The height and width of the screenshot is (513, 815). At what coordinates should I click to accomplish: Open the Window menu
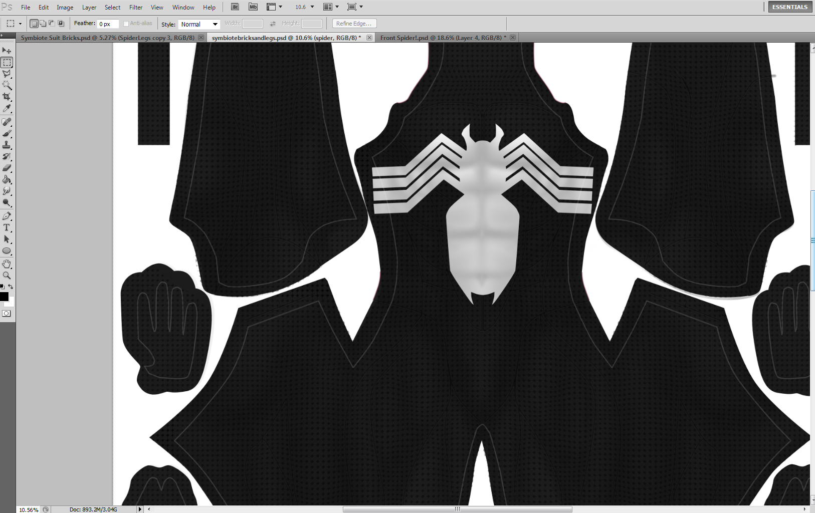tap(183, 7)
